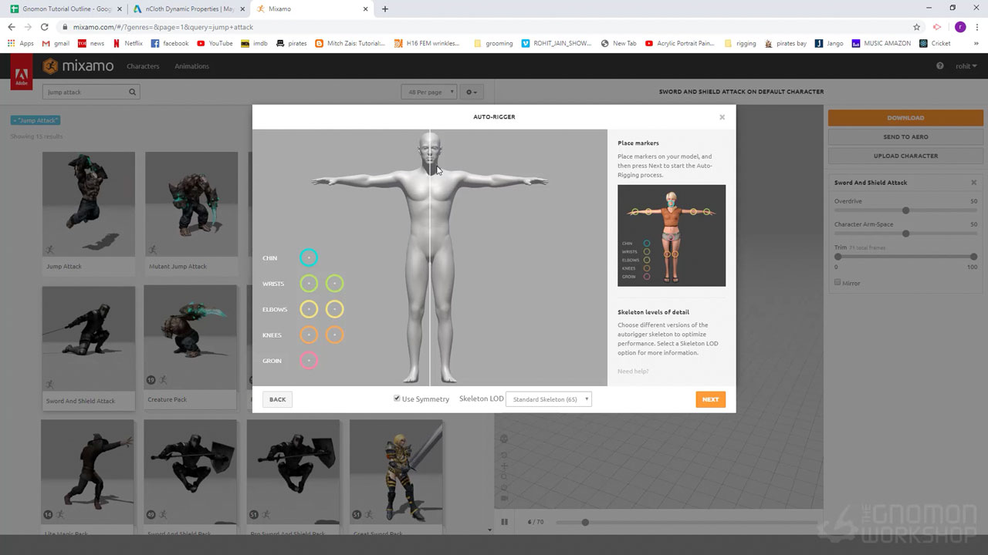Select the cyan Chin marker circle

coord(309,257)
